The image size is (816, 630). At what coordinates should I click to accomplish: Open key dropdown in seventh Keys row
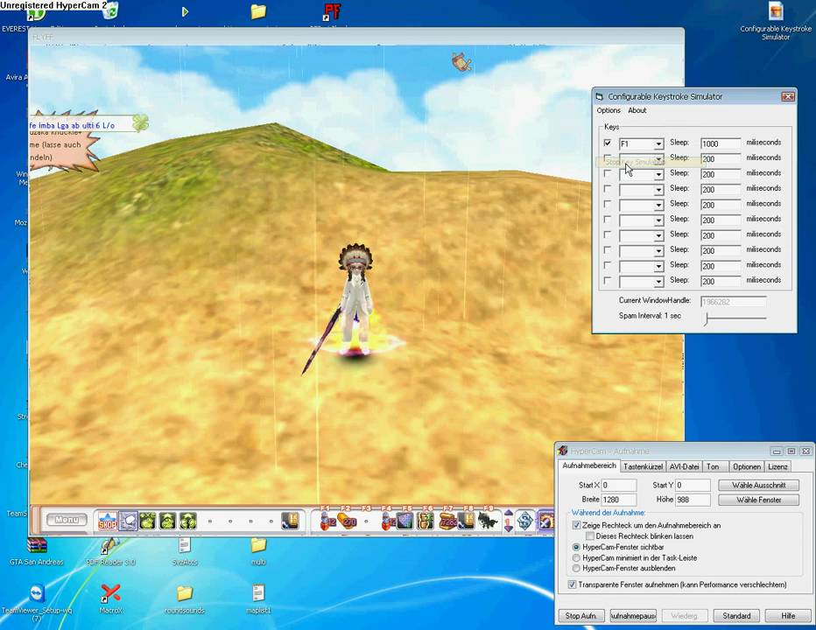point(658,235)
